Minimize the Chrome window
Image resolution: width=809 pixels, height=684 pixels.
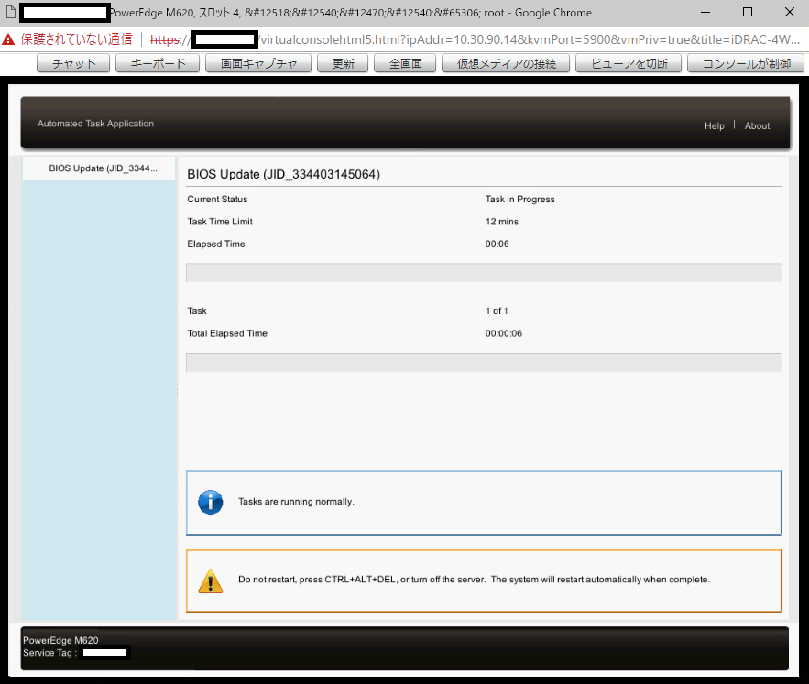[x=705, y=13]
